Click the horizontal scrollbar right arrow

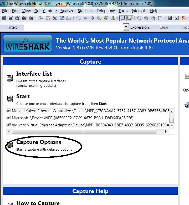pos(166,131)
